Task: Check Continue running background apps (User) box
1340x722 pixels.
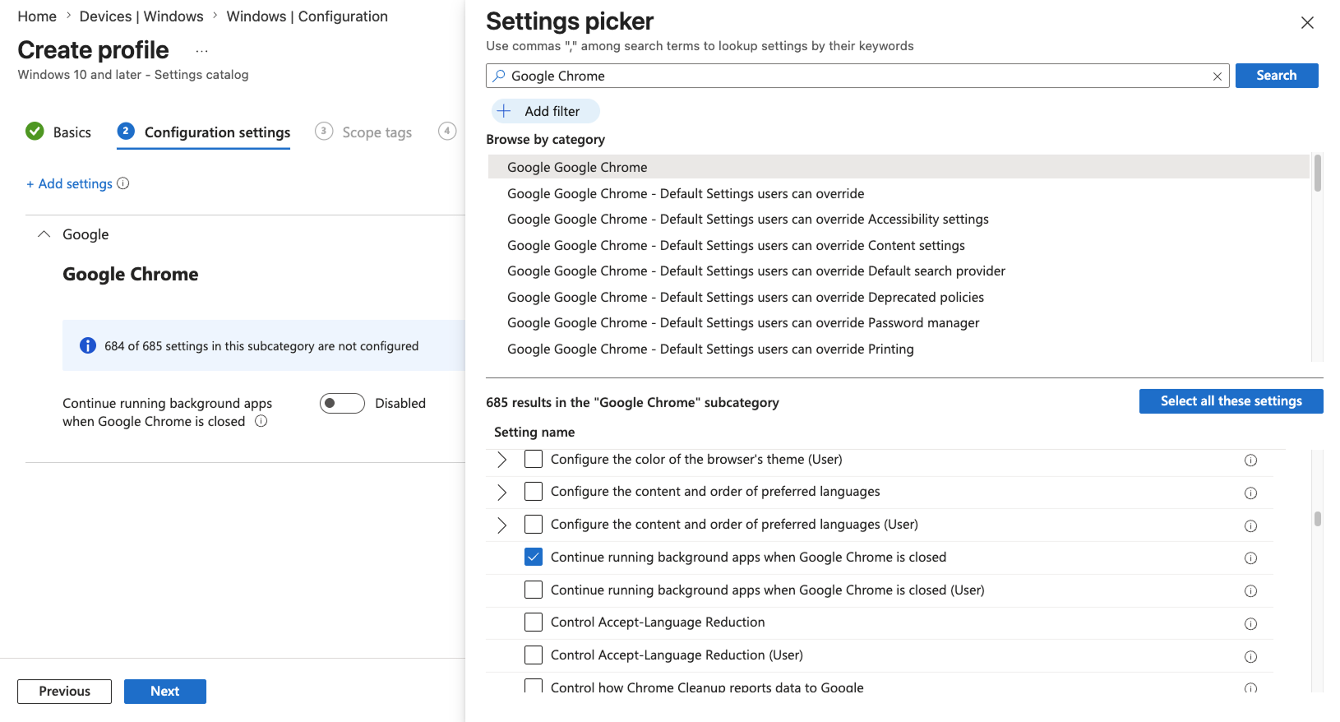Action: [534, 590]
